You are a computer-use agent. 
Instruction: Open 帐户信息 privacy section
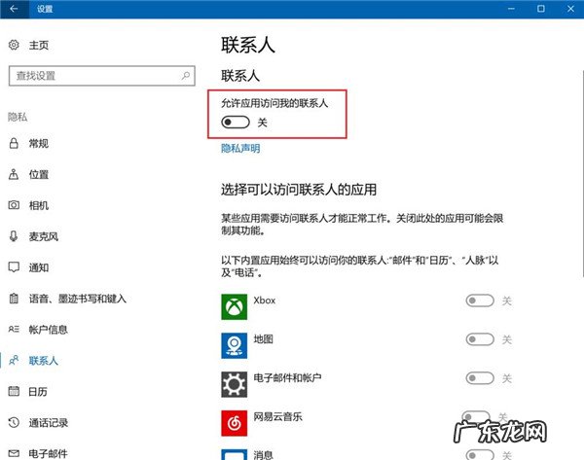tap(49, 330)
